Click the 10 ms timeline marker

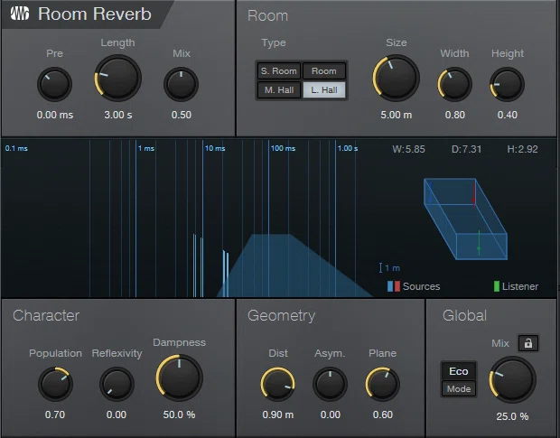[215, 148]
